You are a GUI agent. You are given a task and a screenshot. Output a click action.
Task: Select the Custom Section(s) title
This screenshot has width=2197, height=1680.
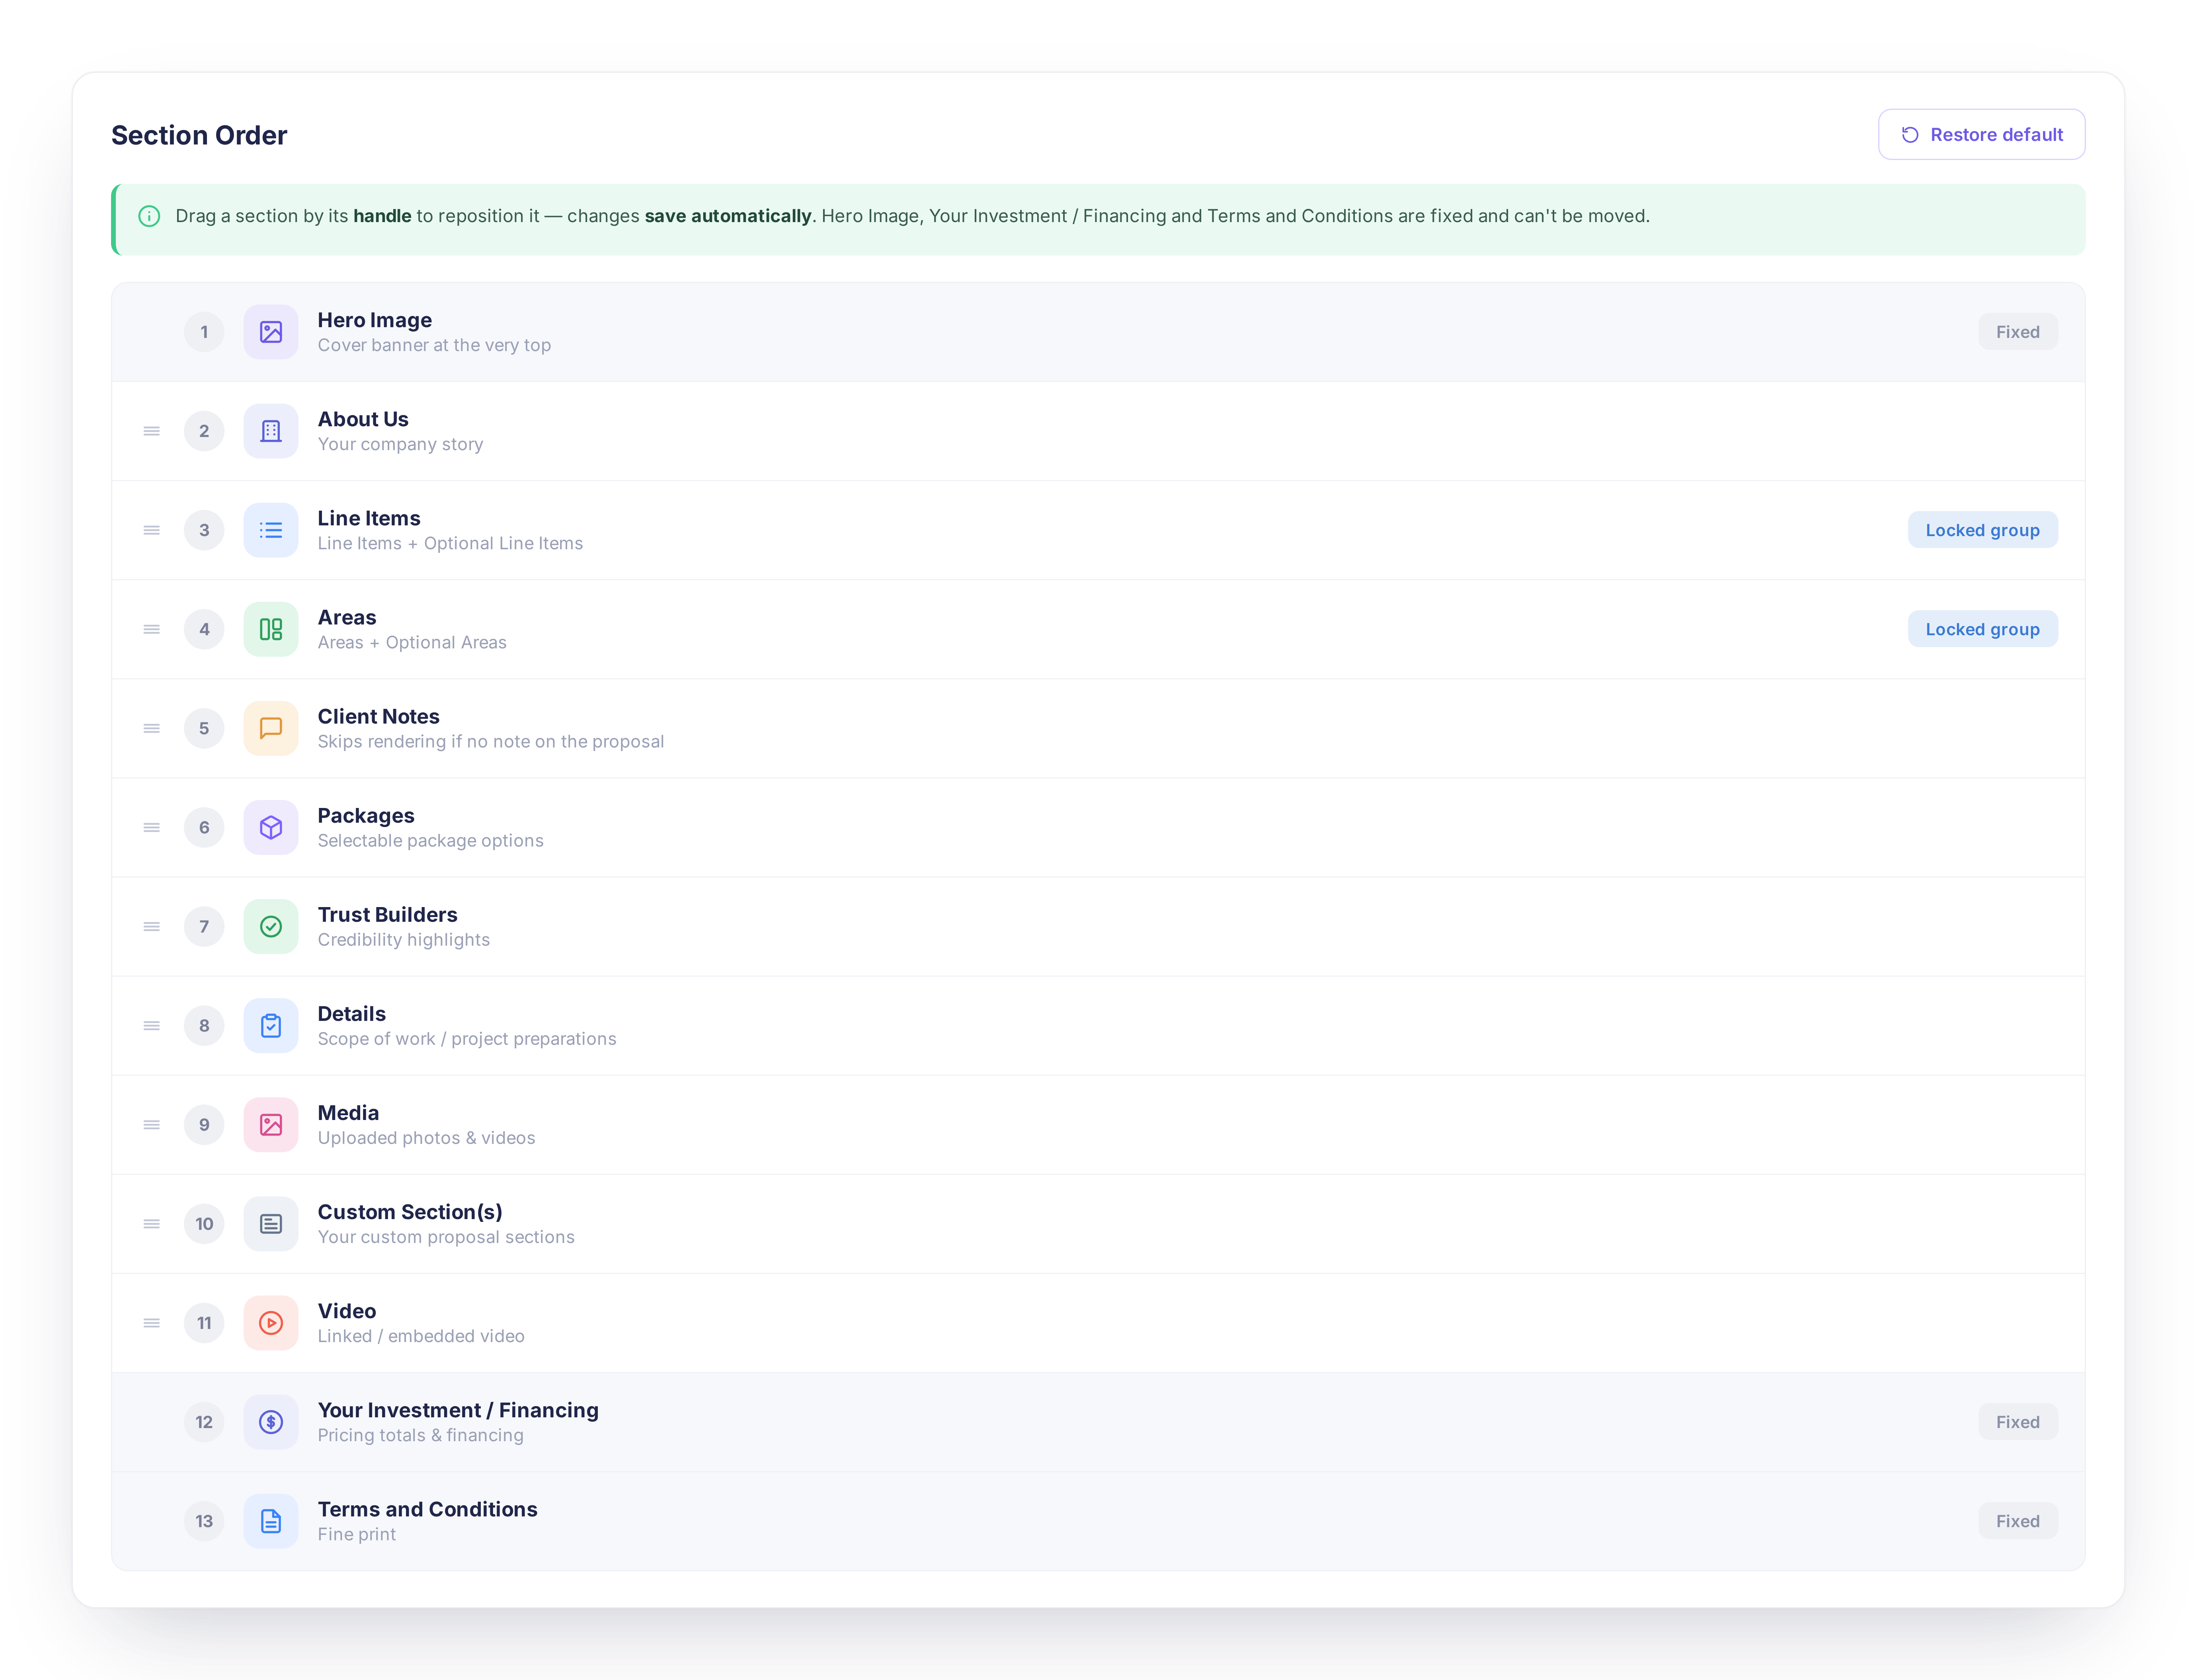click(410, 1211)
